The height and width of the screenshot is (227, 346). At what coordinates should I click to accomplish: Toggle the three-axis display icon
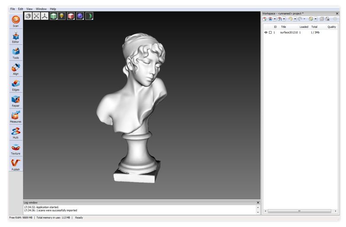pyautogui.click(x=45, y=16)
